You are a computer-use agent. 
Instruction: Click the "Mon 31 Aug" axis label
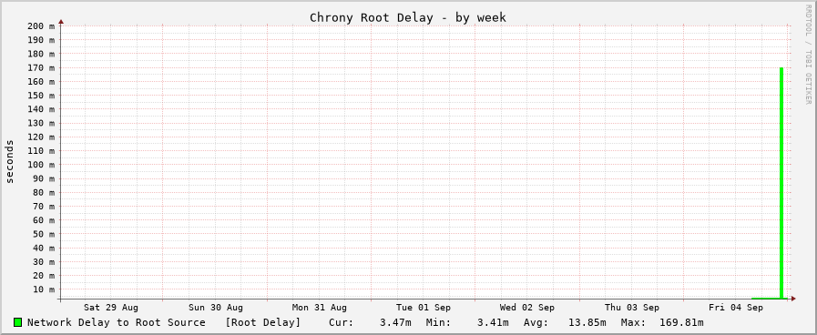(320, 308)
